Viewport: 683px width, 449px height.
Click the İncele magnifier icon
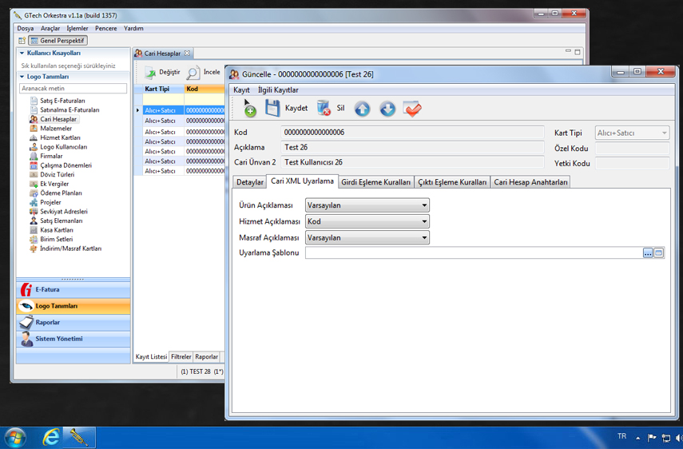pyautogui.click(x=193, y=73)
